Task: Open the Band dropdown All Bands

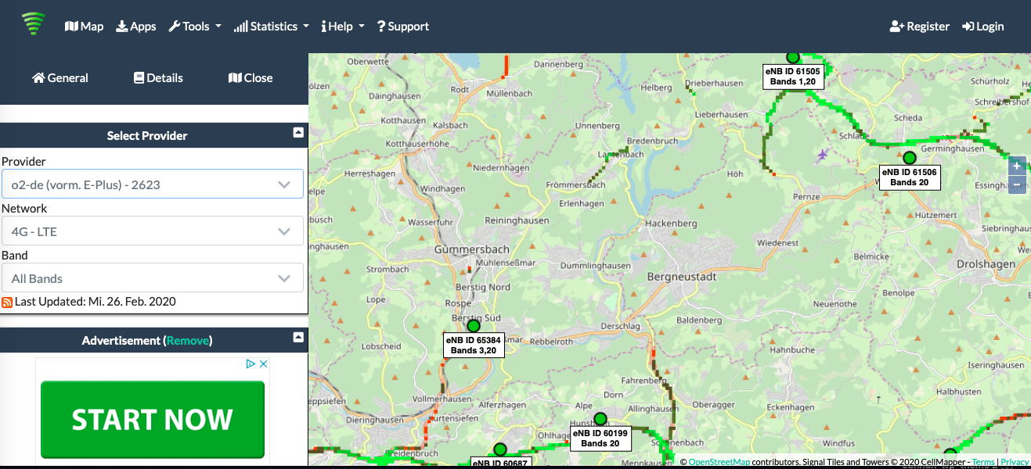Action: pos(153,278)
